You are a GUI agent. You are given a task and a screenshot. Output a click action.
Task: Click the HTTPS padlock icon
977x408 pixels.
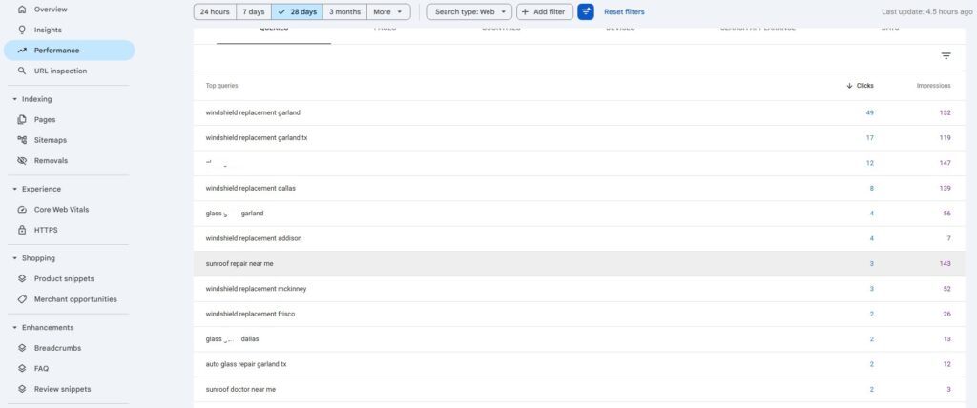tap(22, 230)
